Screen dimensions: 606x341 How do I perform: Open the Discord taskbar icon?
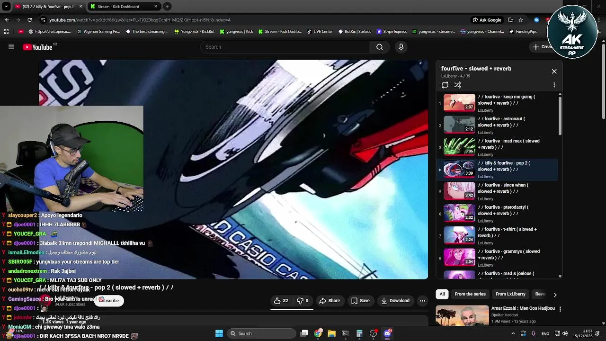tap(387, 333)
